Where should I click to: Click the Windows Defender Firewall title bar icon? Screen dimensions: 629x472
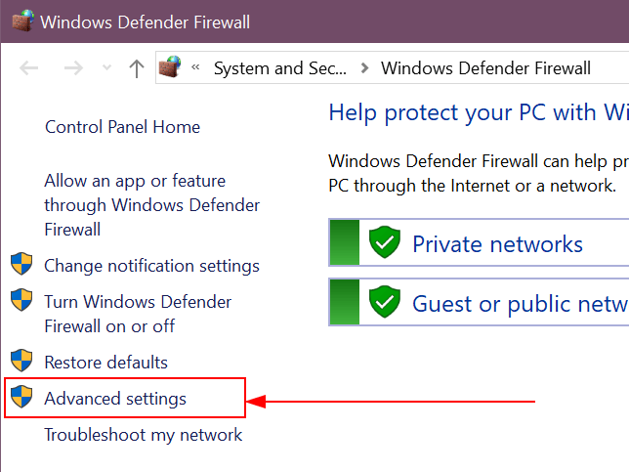coord(21,21)
